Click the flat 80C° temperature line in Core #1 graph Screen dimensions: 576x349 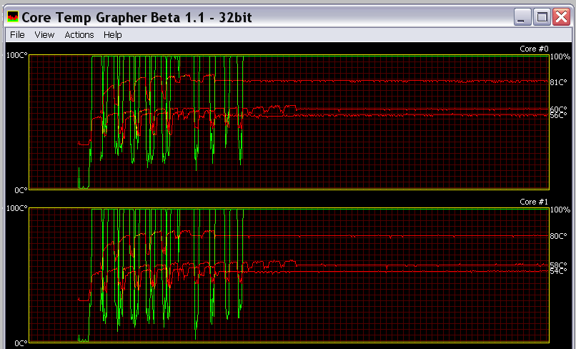tap(393, 235)
